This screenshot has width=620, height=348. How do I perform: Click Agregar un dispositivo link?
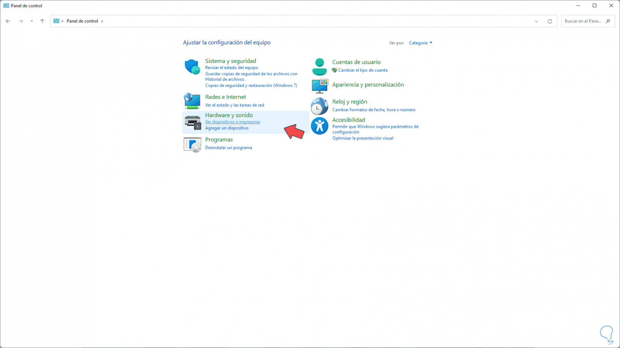pos(227,128)
